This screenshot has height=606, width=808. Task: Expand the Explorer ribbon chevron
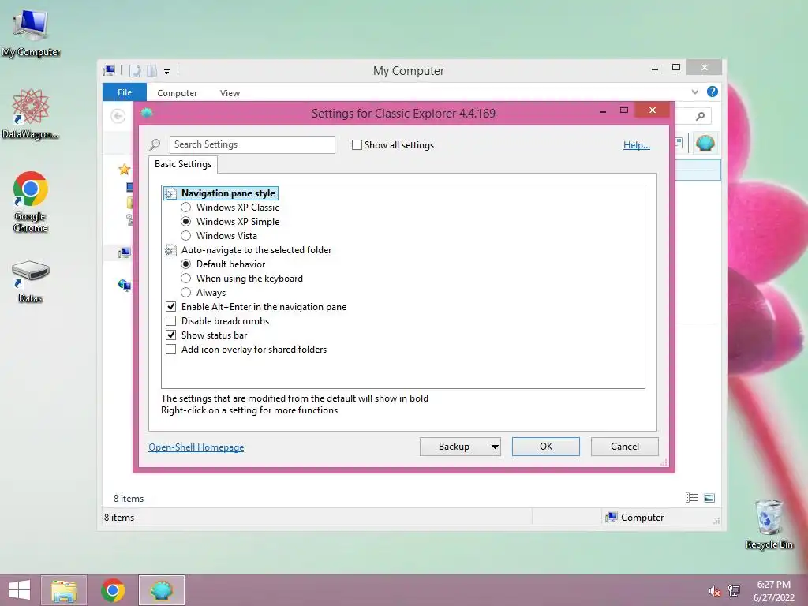694,92
